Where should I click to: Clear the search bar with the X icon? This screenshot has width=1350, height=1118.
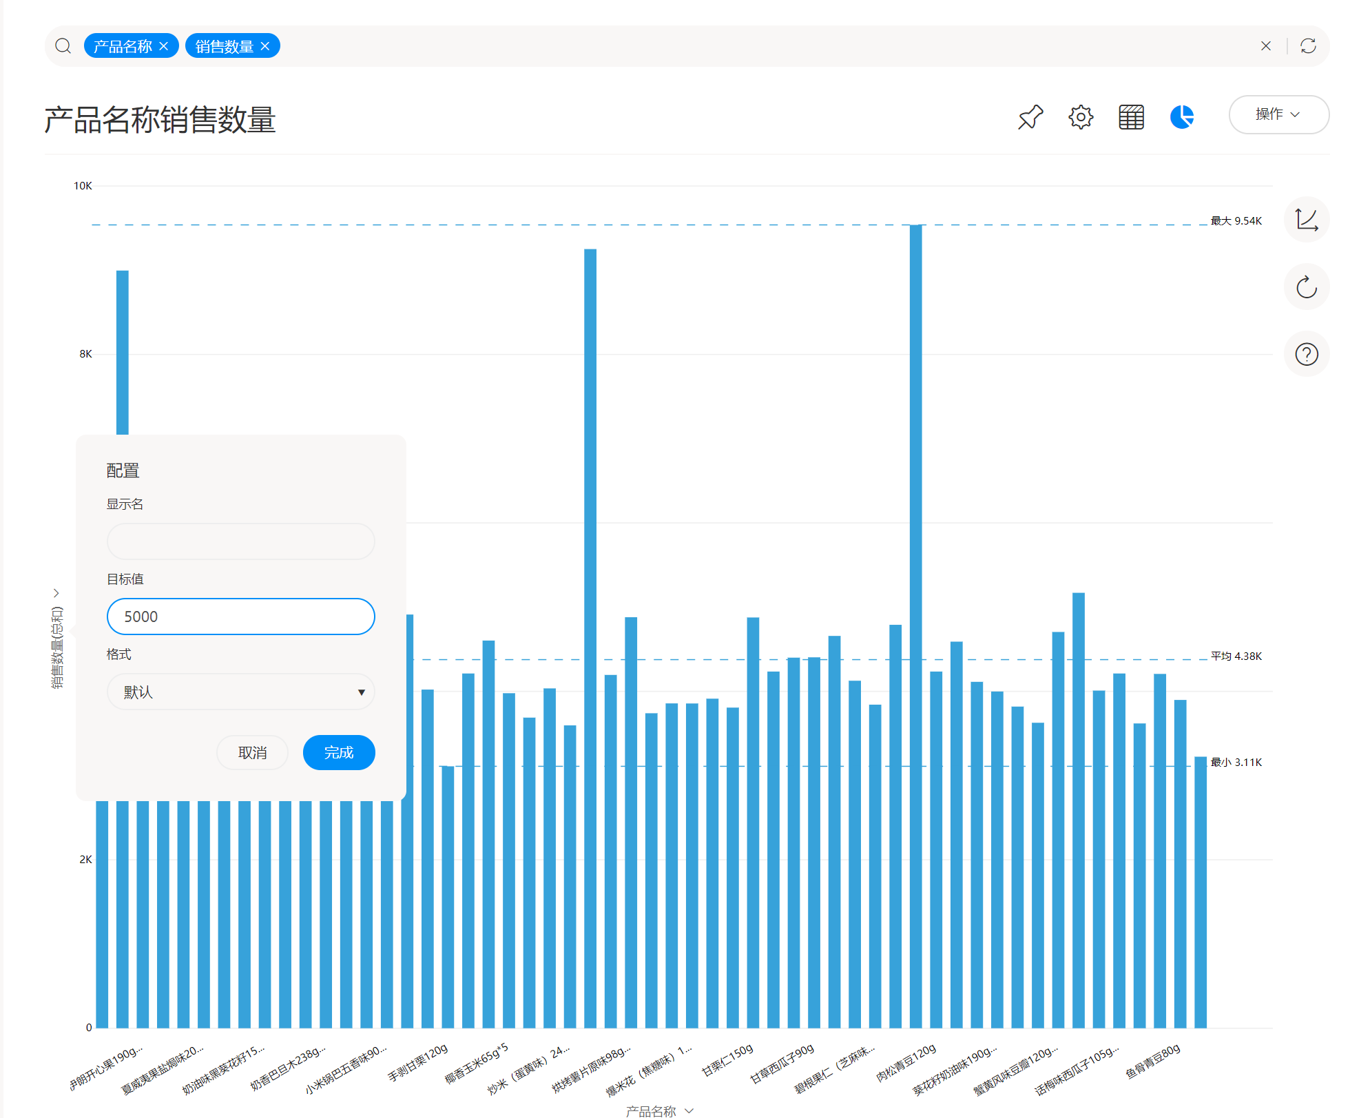(x=1266, y=46)
